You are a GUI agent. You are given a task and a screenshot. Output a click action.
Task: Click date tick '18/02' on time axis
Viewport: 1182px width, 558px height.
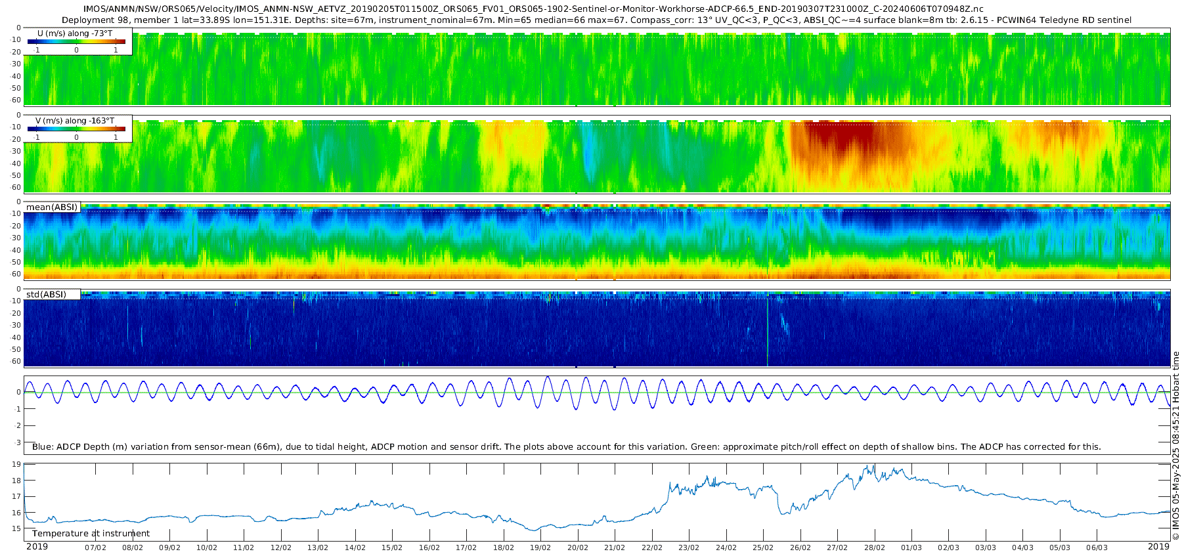click(504, 547)
